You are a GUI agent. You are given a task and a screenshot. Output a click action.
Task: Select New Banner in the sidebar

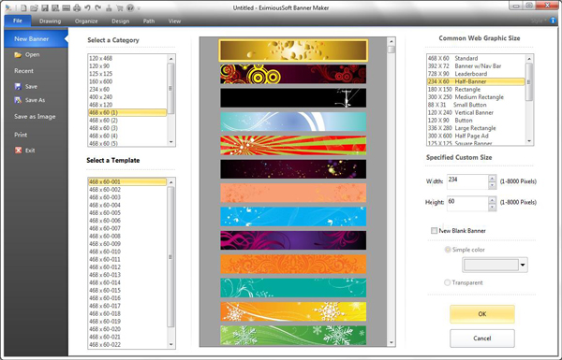coord(36,39)
